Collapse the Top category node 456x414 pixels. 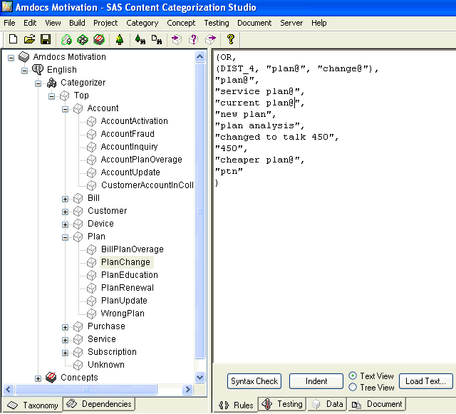52,97
